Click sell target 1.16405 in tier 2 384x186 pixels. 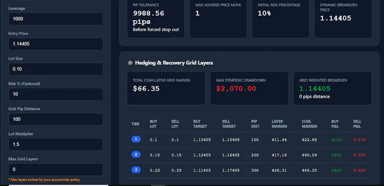point(231,155)
